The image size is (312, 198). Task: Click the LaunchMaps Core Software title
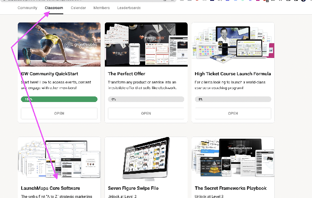point(50,188)
